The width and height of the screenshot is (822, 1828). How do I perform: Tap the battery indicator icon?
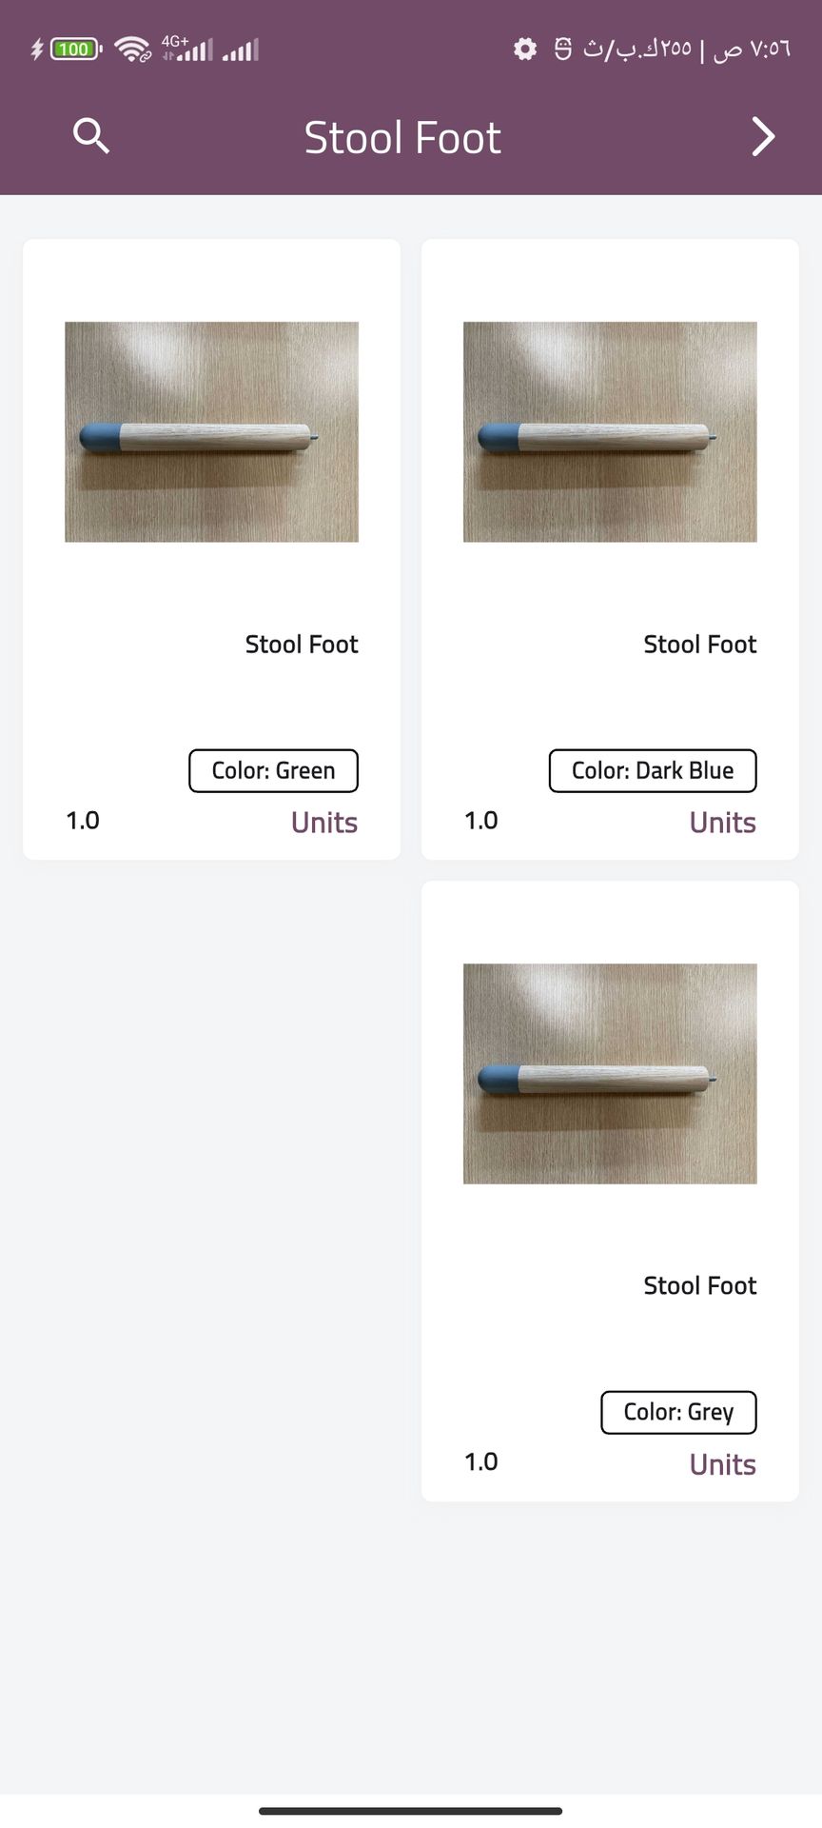75,49
